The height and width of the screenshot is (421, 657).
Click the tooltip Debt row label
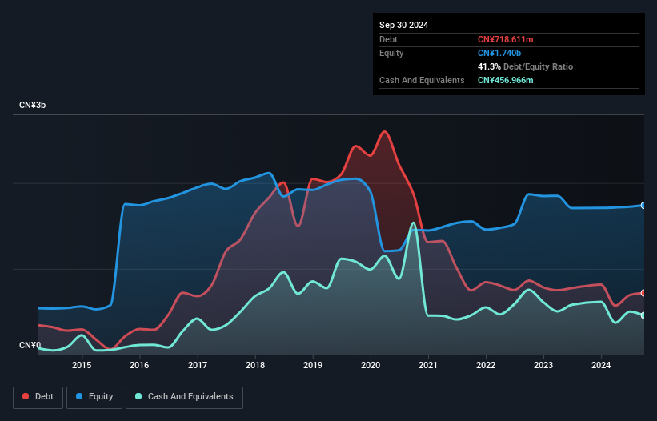click(x=388, y=39)
